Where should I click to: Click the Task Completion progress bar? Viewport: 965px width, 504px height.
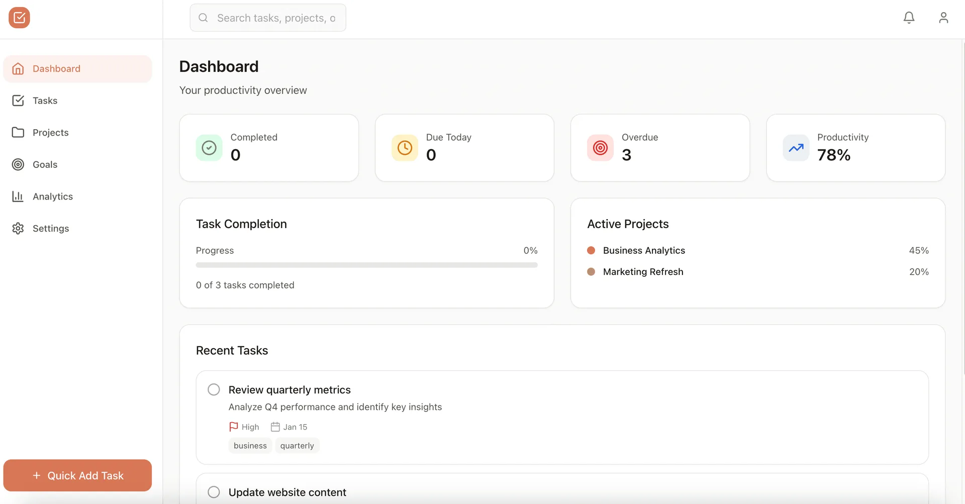point(366,265)
